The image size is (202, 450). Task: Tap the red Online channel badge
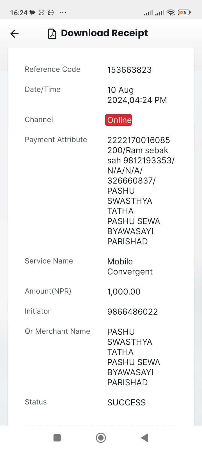119,120
